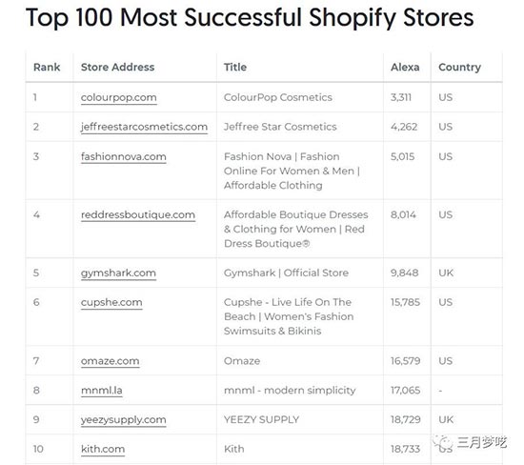Select the Rank column header
This screenshot has width=524, height=465.
tap(47, 68)
